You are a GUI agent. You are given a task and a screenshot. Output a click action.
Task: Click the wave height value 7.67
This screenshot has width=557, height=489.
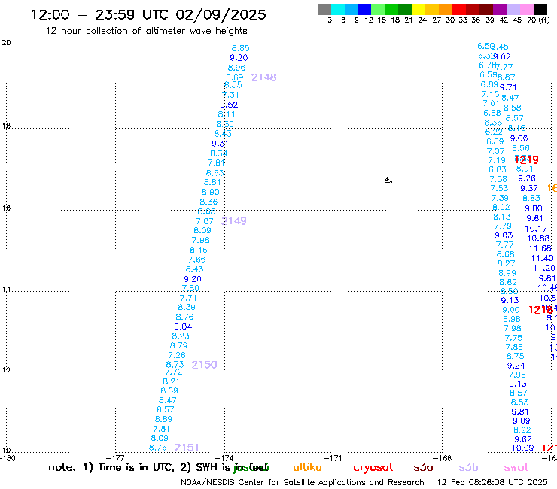(205, 221)
